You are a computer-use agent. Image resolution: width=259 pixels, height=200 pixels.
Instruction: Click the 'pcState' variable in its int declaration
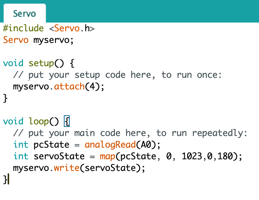(x=51, y=145)
